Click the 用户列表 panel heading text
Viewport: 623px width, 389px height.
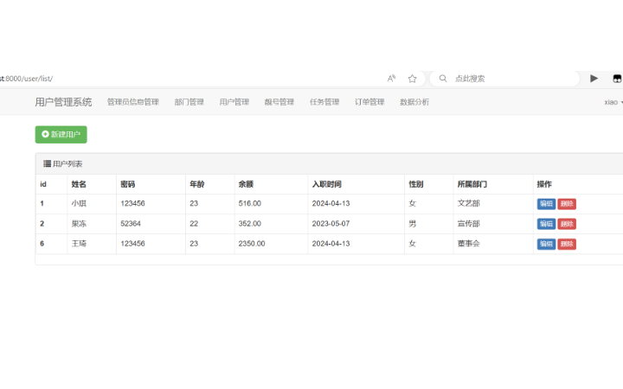(x=67, y=163)
